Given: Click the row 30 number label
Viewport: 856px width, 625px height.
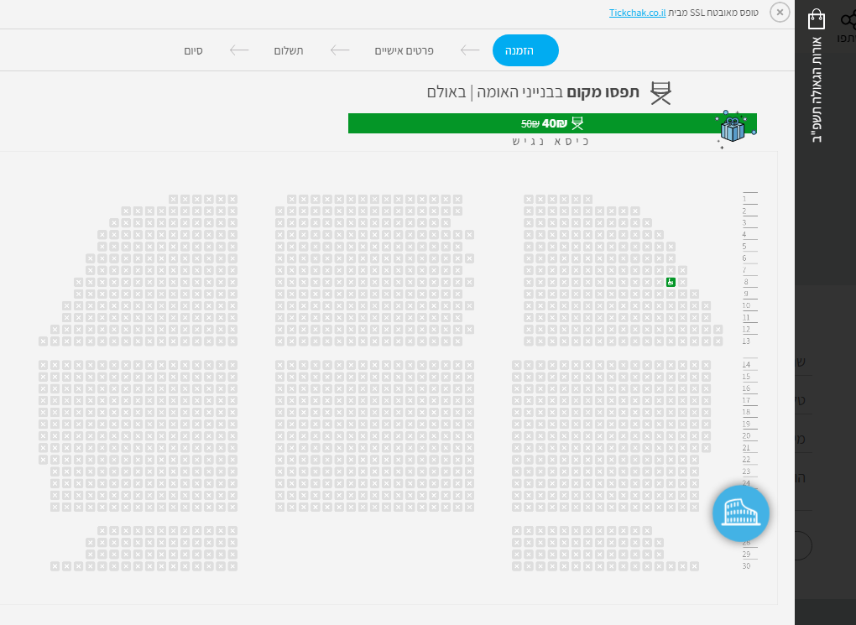Looking at the screenshot, I should (746, 566).
